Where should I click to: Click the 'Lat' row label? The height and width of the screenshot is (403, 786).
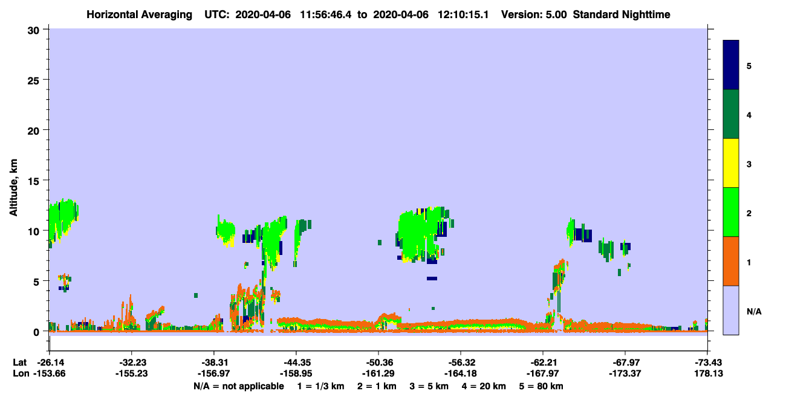[x=19, y=363]
